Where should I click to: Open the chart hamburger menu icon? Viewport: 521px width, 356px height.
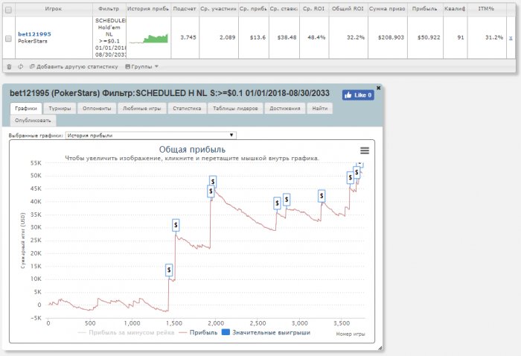[x=365, y=150]
